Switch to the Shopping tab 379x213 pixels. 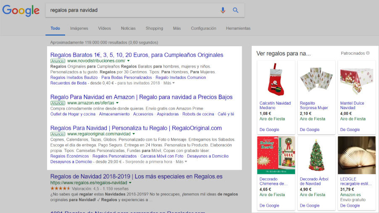click(154, 29)
